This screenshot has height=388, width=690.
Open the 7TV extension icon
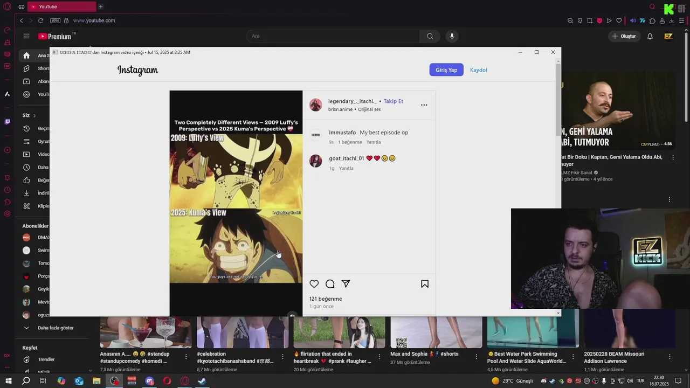click(x=643, y=20)
